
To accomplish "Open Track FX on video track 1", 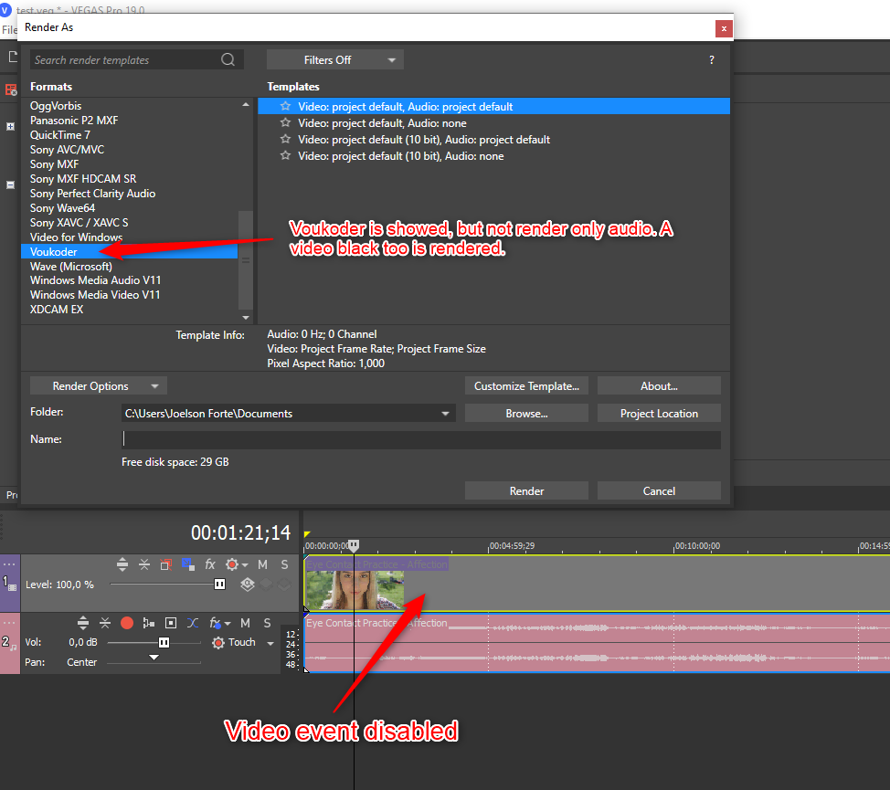I will tap(210, 564).
